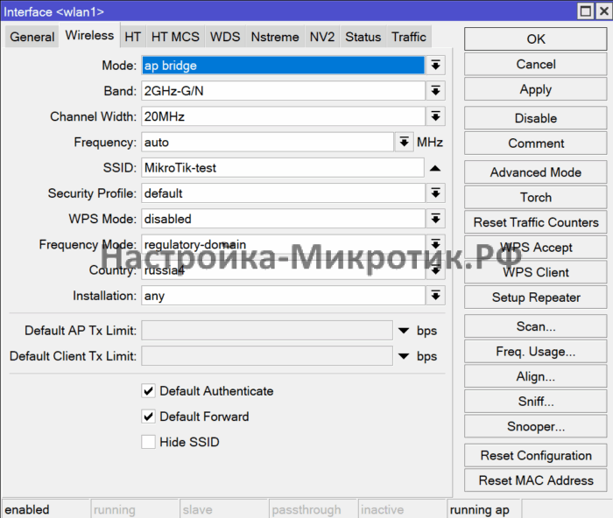613x518 pixels.
Task: Uncheck the Default Forward checkbox
Action: click(149, 416)
